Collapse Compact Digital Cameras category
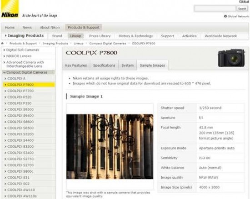The image size is (250, 199). point(29,72)
